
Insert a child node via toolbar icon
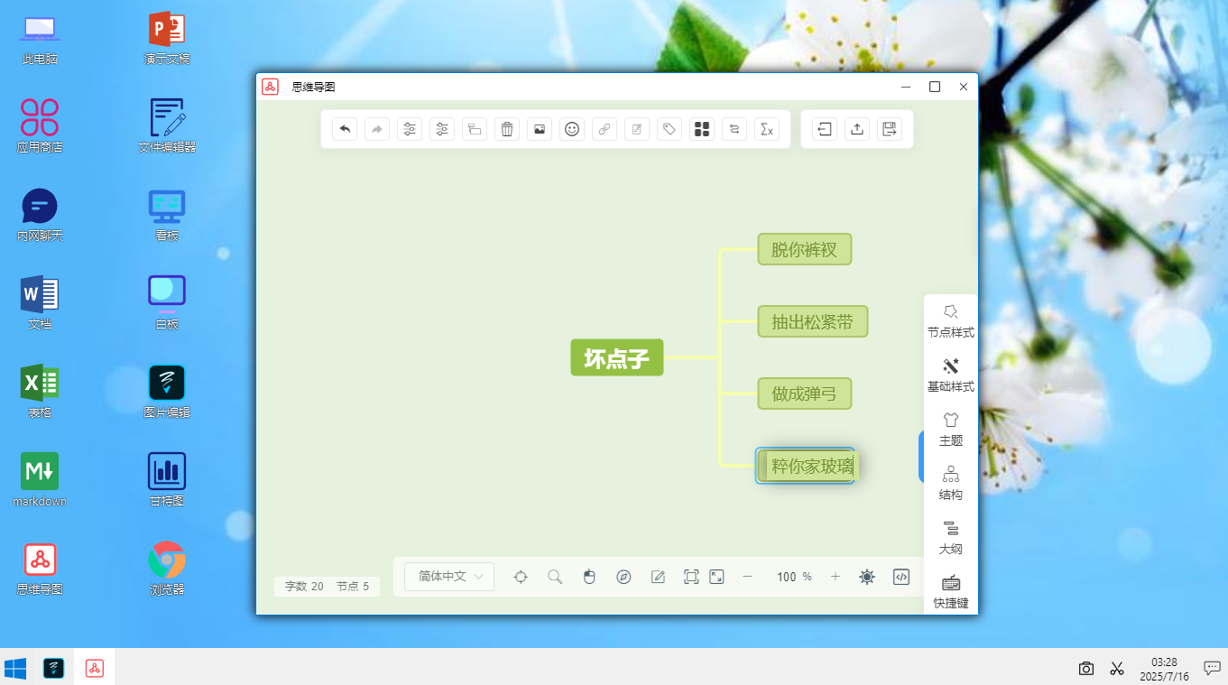(x=475, y=129)
